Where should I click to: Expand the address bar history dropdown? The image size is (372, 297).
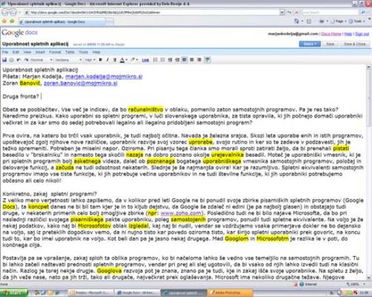tap(282, 12)
